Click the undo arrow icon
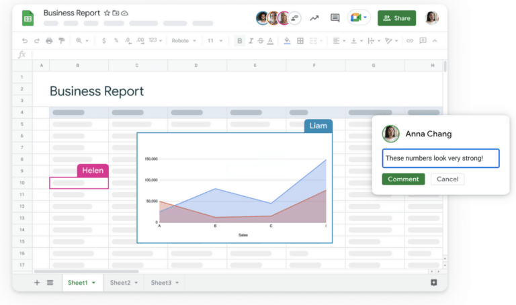Viewport: 516px width, 305px height. [x=25, y=41]
